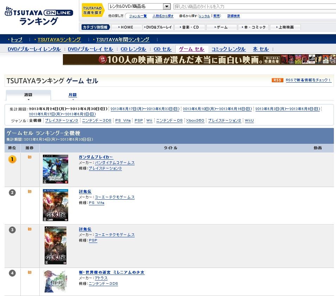Viewport: 336px width, 296px height.
Task: Filter genre by ニンテンドーDS
Action: tap(169, 121)
